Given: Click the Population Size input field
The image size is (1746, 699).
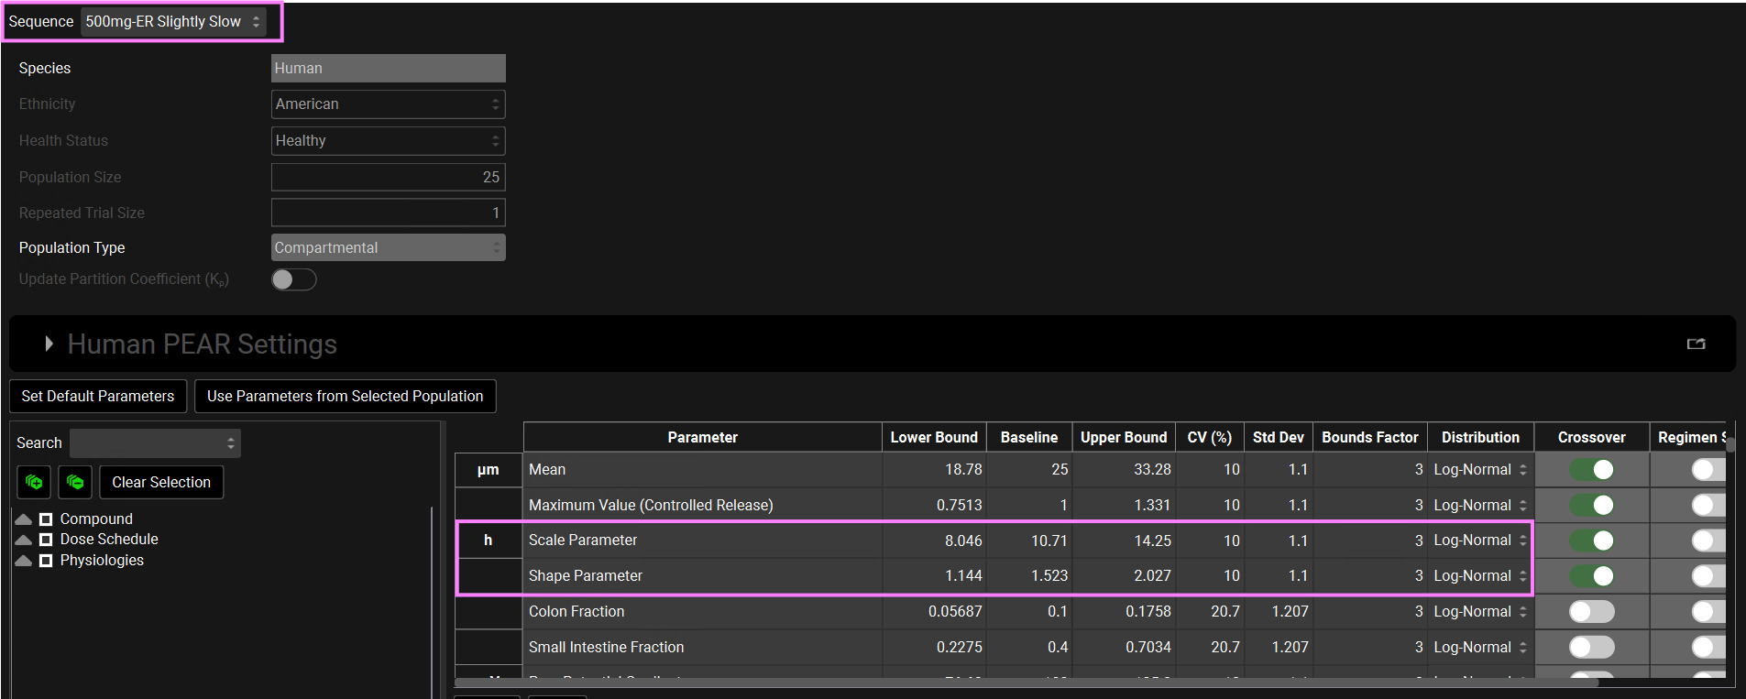Looking at the screenshot, I should [388, 177].
